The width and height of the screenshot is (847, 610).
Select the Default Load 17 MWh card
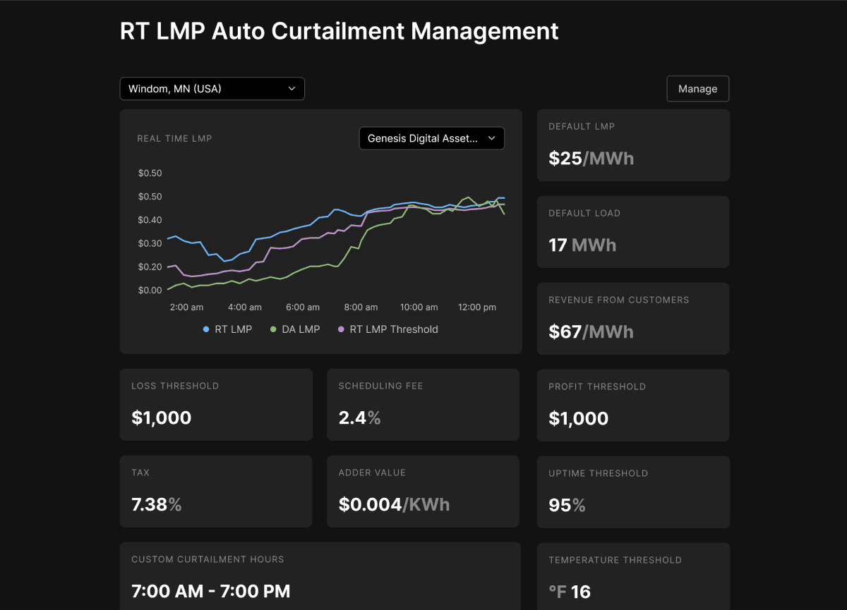coord(633,232)
